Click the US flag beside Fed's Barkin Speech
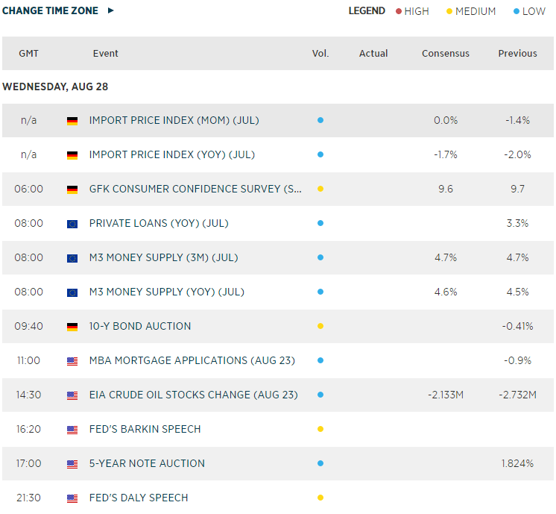556x514 pixels. pyautogui.click(x=72, y=430)
